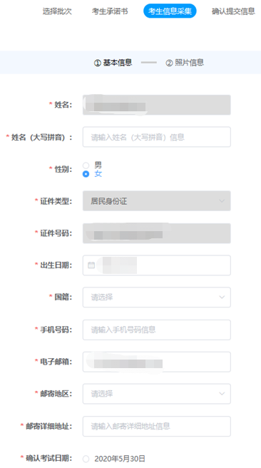This screenshot has height=468, width=261.
Task: Select the 考生信息采集 tab
Action: click(x=170, y=11)
